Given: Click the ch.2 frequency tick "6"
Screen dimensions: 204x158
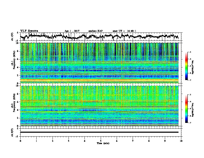Looking at the screenshot, I should point(18,102).
